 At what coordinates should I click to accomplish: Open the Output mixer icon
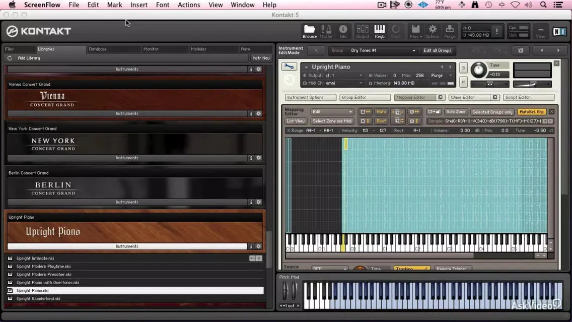point(362,31)
